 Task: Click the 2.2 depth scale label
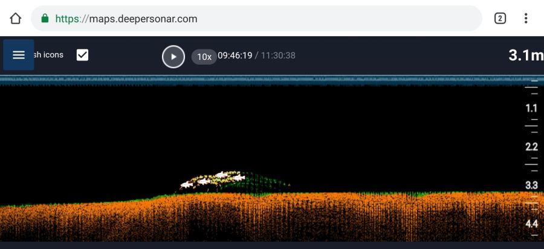[x=531, y=147]
